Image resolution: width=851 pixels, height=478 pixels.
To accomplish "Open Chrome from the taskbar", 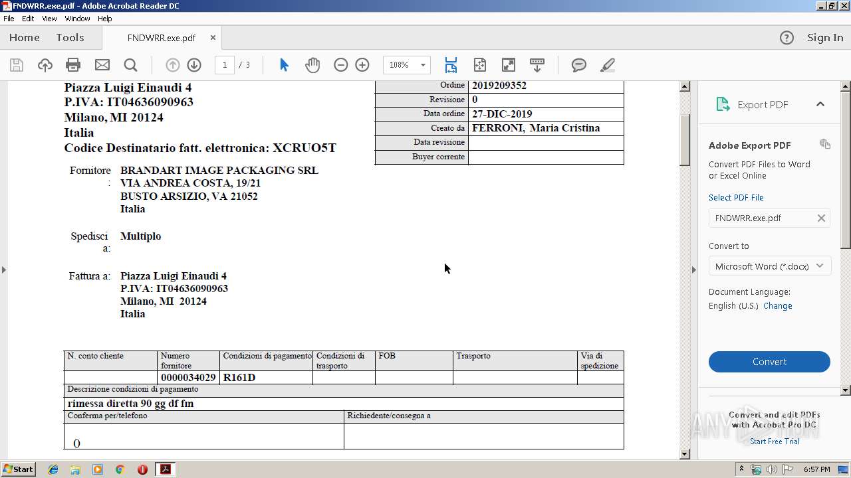I will pos(120,469).
